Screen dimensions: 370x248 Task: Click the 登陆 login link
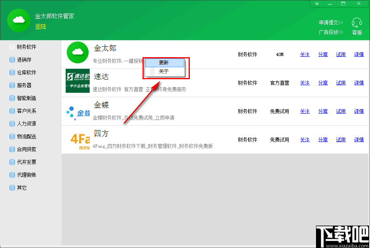pos(40,26)
